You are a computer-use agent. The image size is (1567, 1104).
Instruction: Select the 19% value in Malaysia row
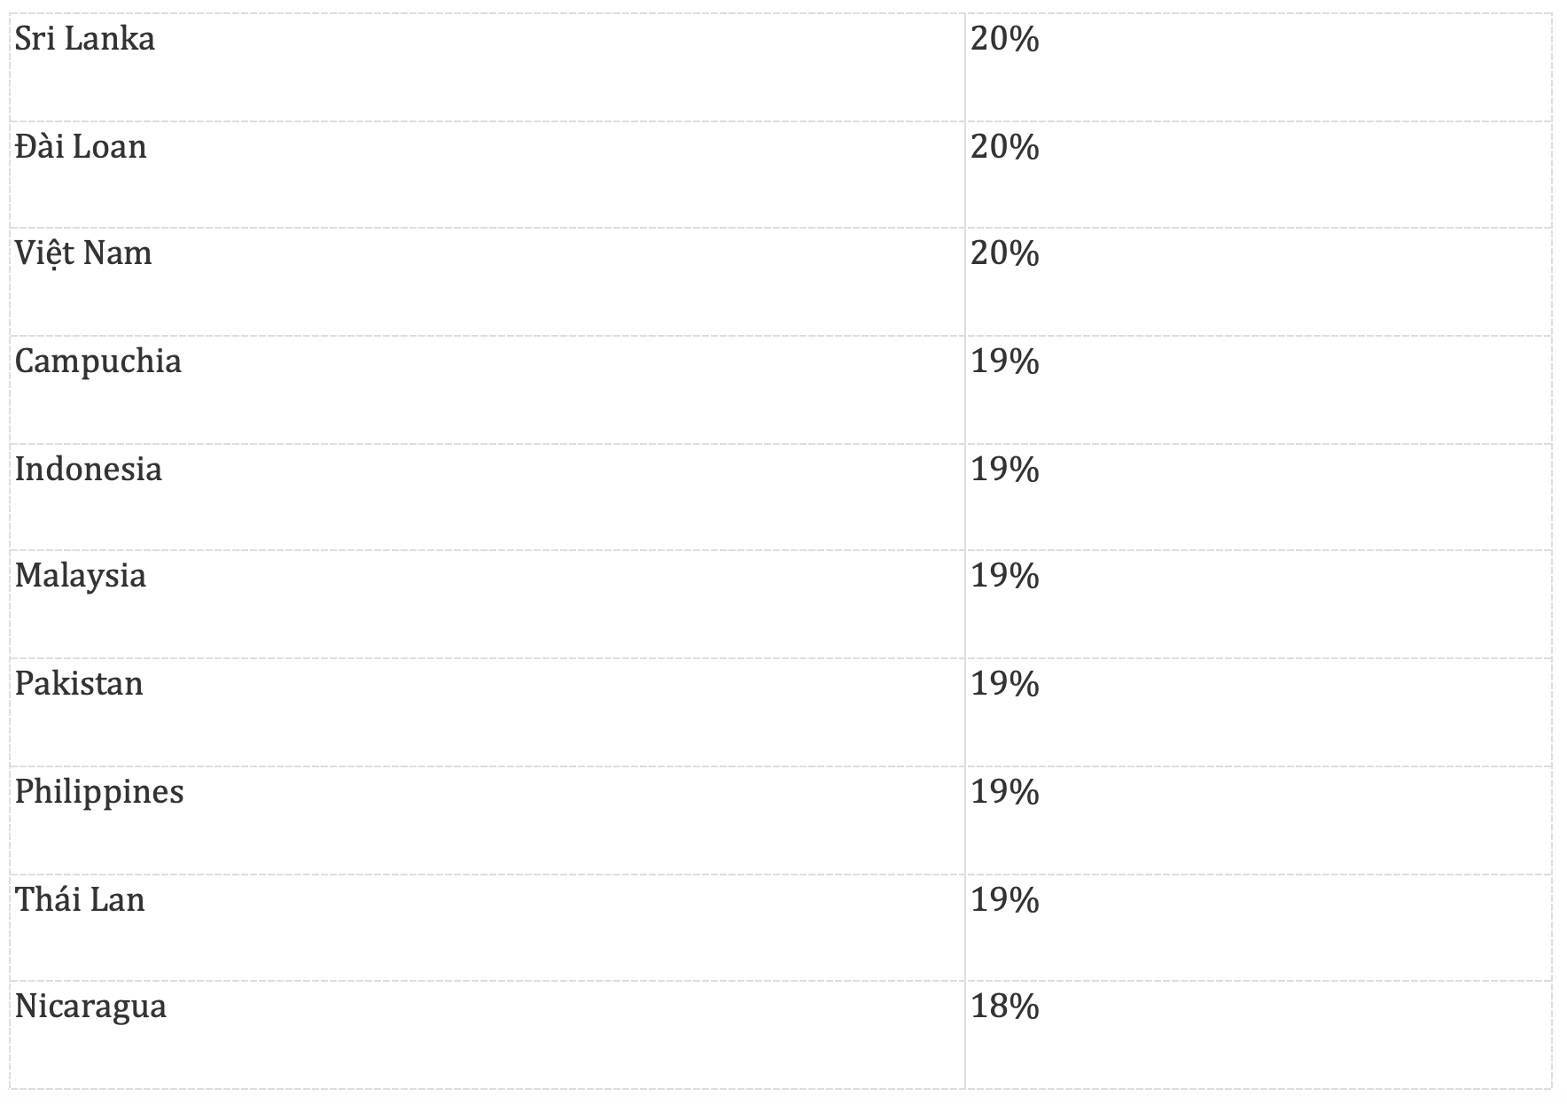point(1004,577)
